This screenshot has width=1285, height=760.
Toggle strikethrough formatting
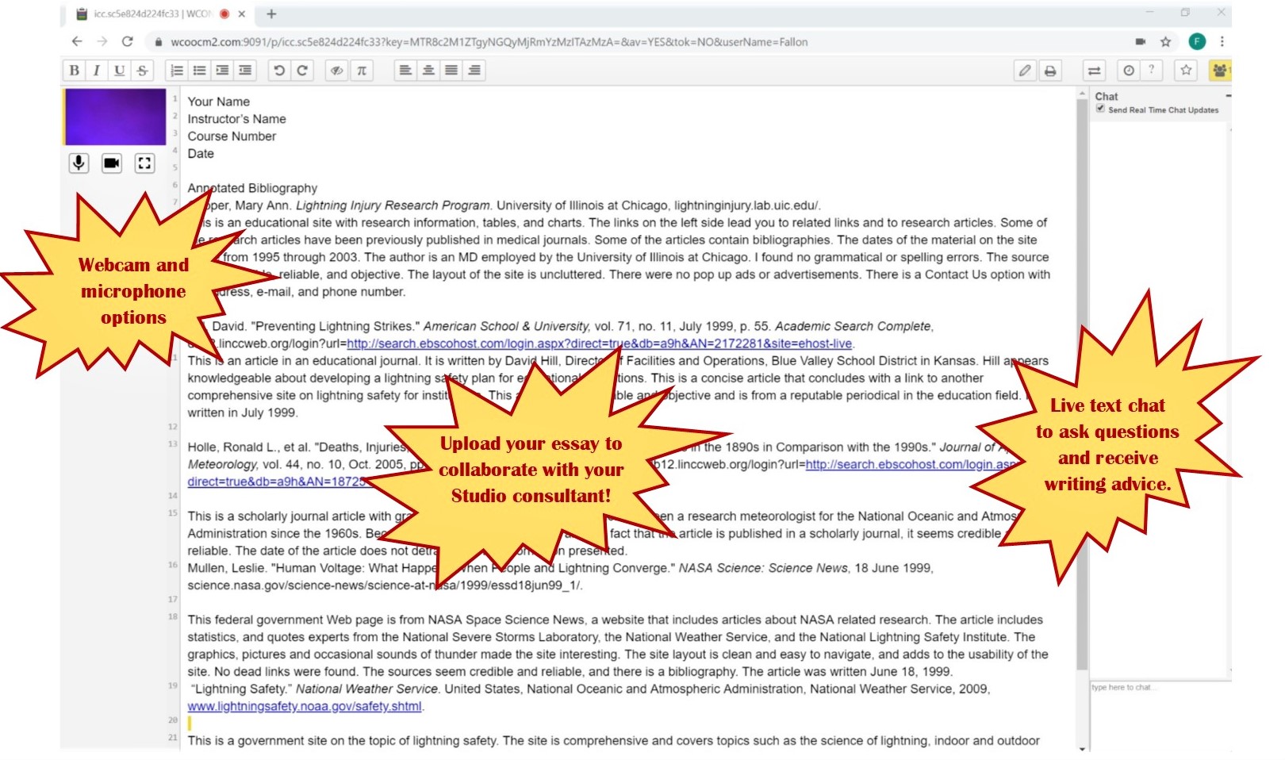point(142,71)
